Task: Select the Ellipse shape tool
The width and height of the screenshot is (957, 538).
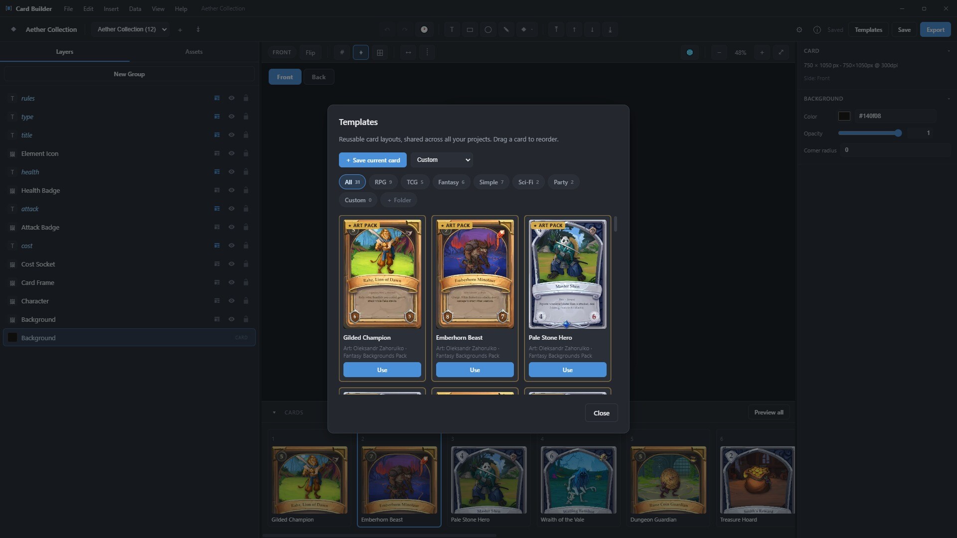Action: [x=488, y=29]
